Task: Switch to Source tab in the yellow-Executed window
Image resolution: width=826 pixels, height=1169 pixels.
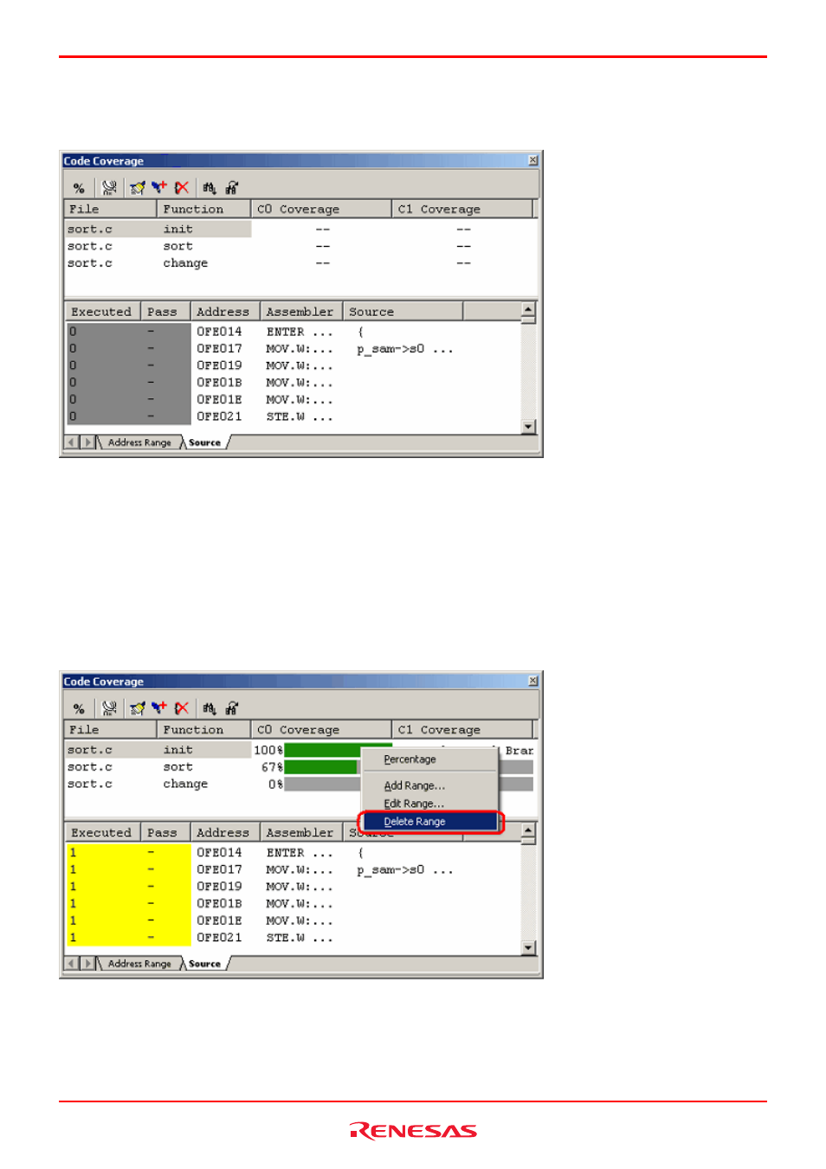Action: coord(204,964)
